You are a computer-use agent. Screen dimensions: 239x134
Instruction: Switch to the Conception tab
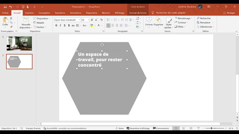pyautogui.click(x=44, y=13)
